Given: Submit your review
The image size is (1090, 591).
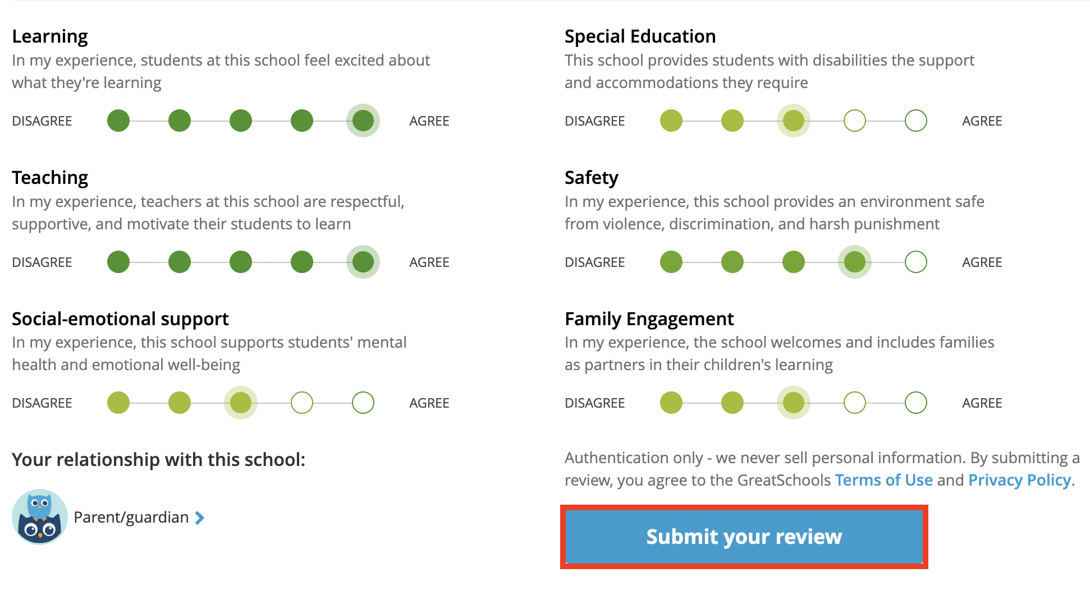Looking at the screenshot, I should coord(744,537).
